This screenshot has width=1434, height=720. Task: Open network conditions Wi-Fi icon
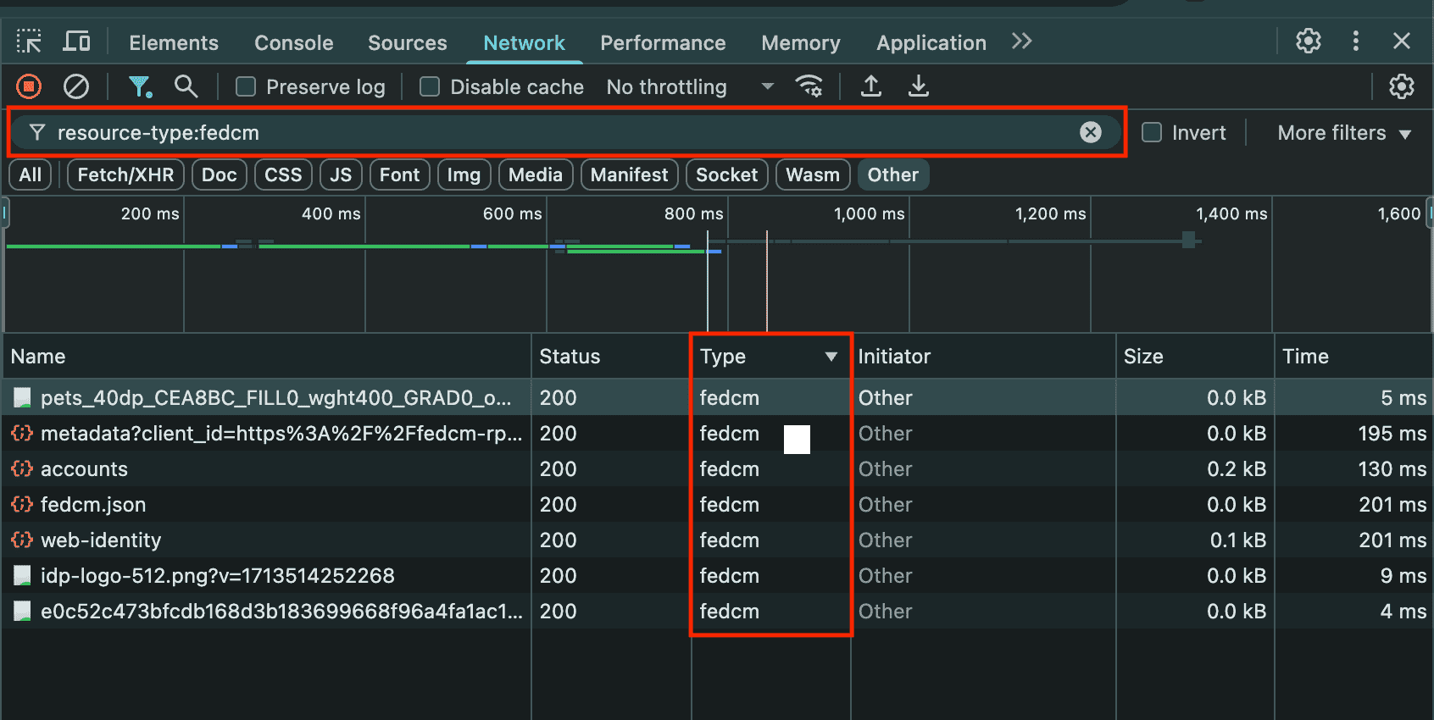[x=809, y=86]
